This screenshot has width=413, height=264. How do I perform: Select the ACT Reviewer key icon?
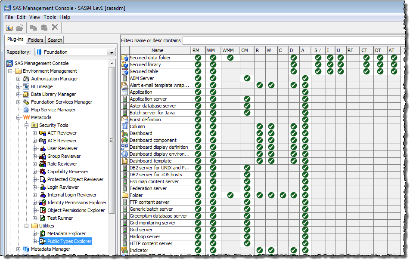pos(43,133)
